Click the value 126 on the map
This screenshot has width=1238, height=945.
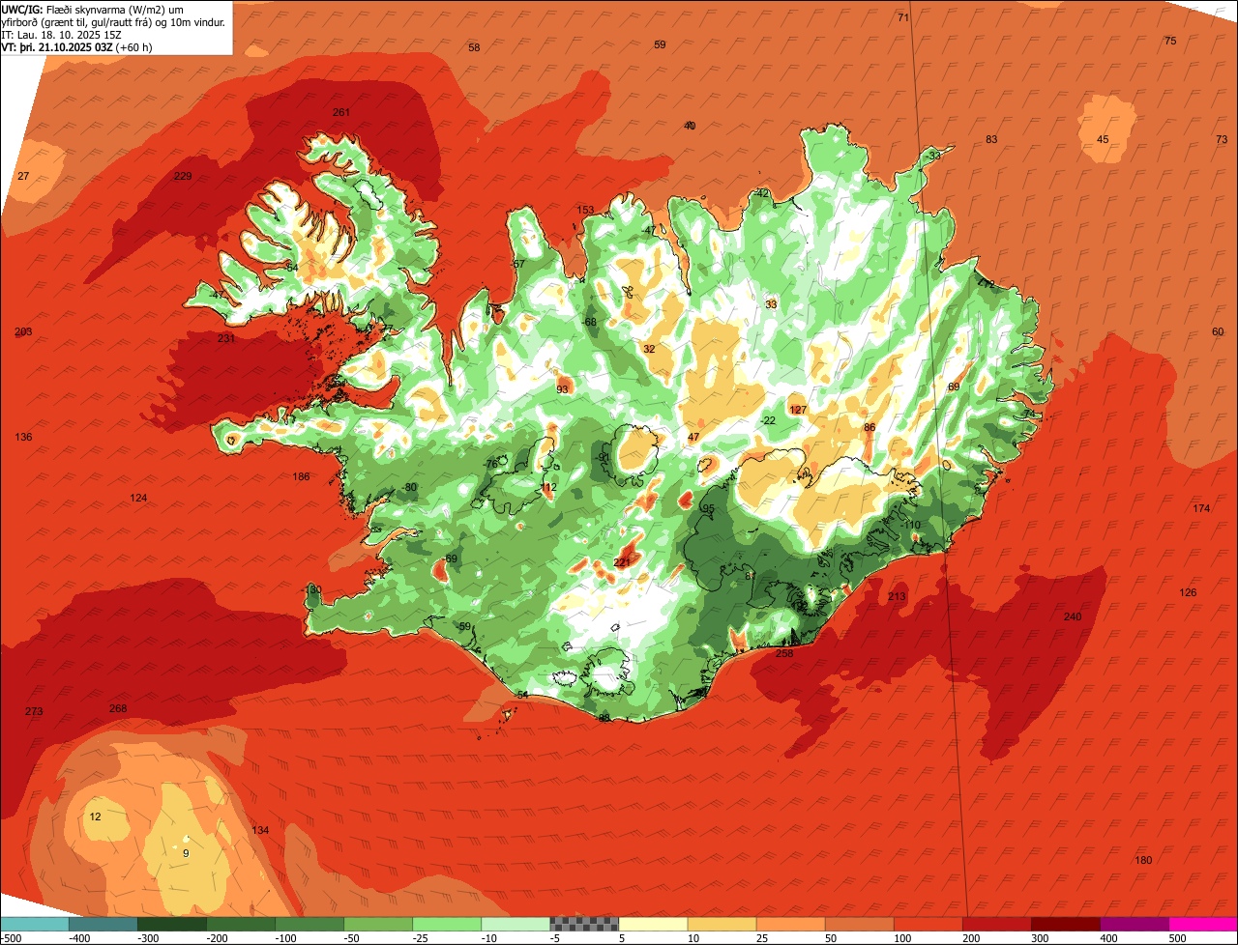[x=1188, y=592]
